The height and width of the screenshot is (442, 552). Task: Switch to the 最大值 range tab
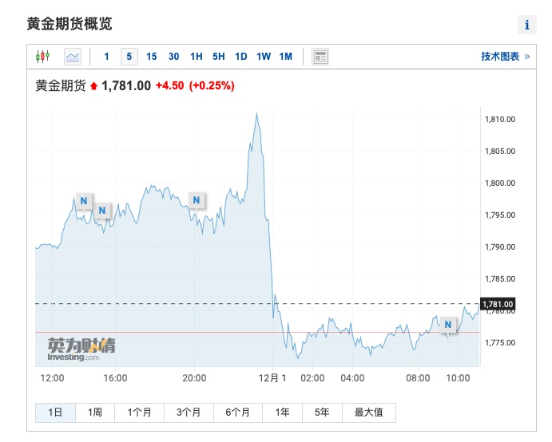(368, 412)
